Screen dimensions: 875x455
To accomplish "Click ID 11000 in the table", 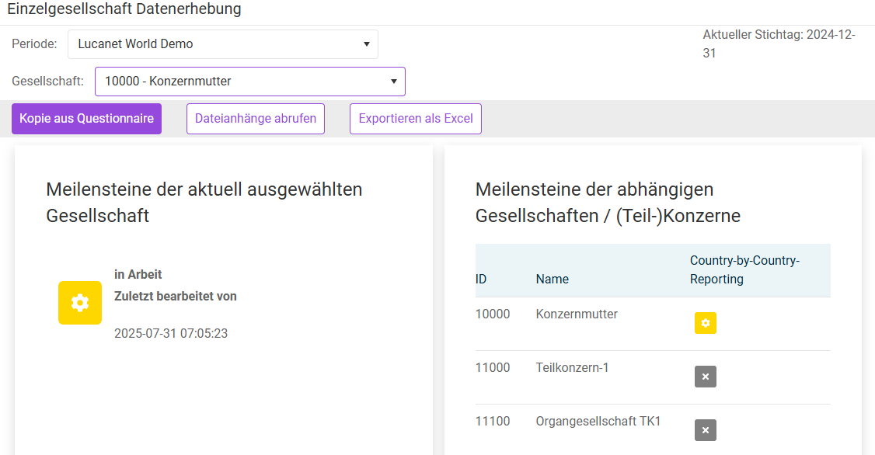I will pos(493,368).
